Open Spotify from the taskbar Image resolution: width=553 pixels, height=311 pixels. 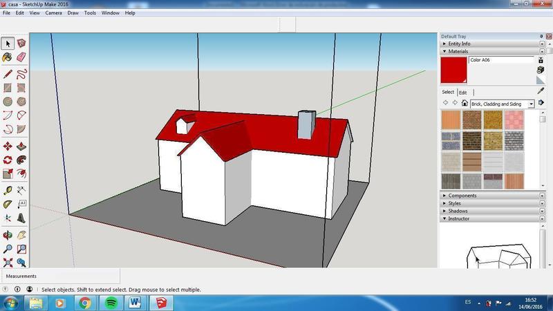click(111, 303)
